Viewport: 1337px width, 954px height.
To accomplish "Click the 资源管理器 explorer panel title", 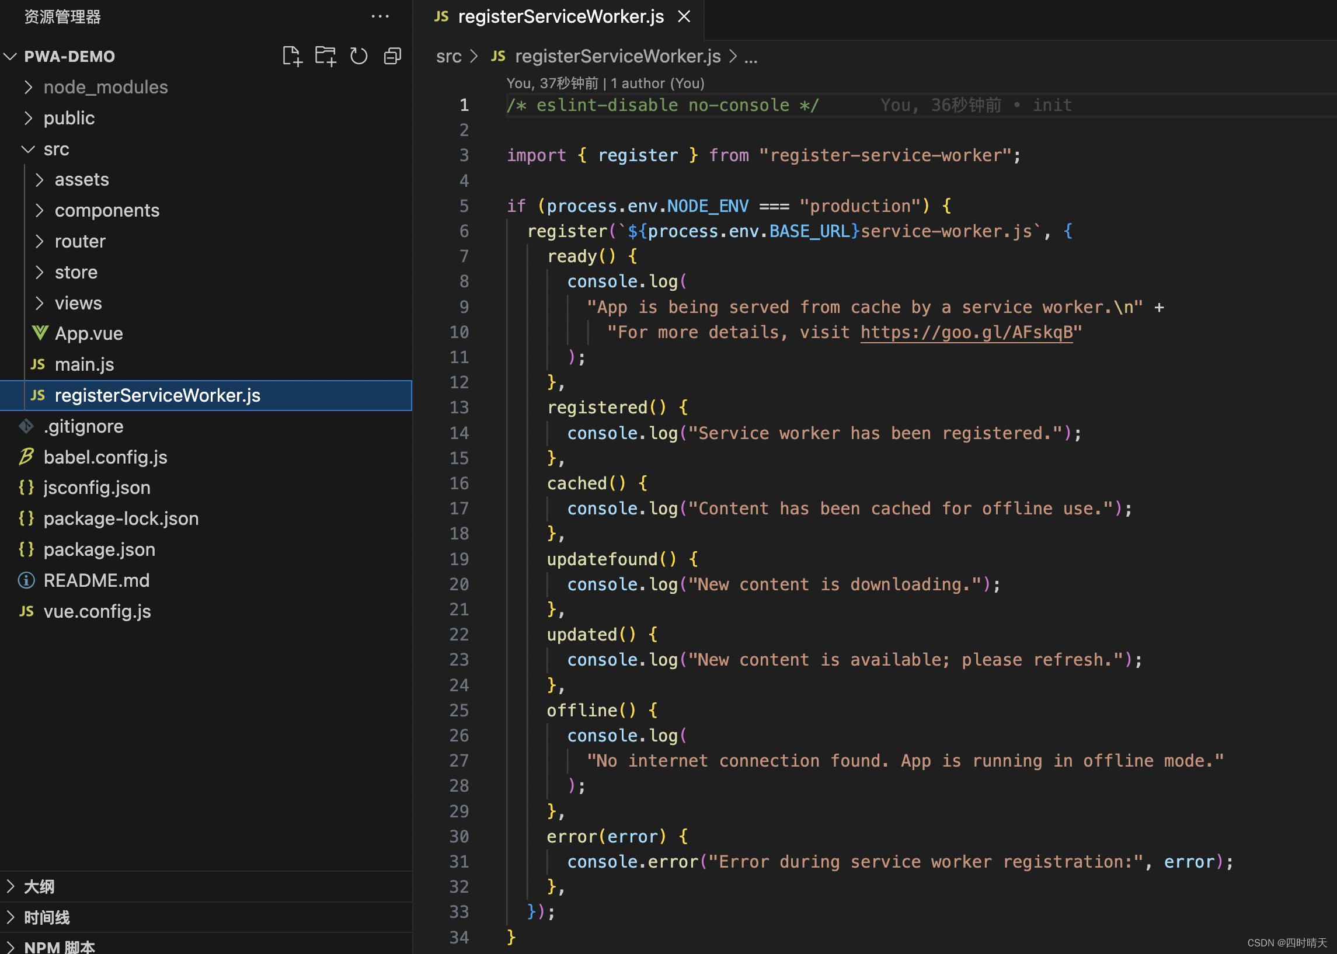I will pyautogui.click(x=62, y=16).
